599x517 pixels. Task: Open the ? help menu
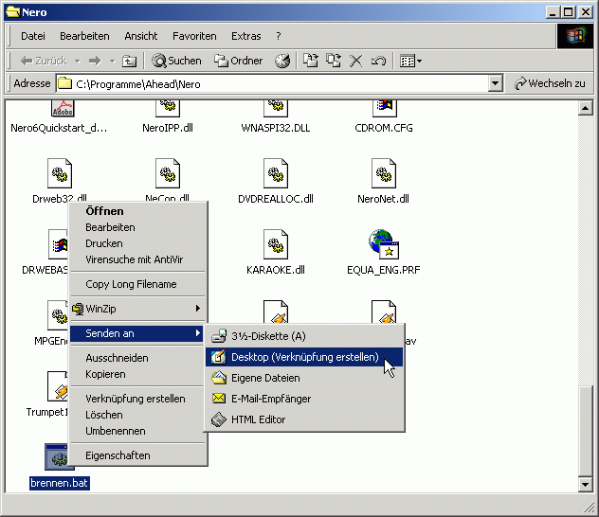click(279, 36)
